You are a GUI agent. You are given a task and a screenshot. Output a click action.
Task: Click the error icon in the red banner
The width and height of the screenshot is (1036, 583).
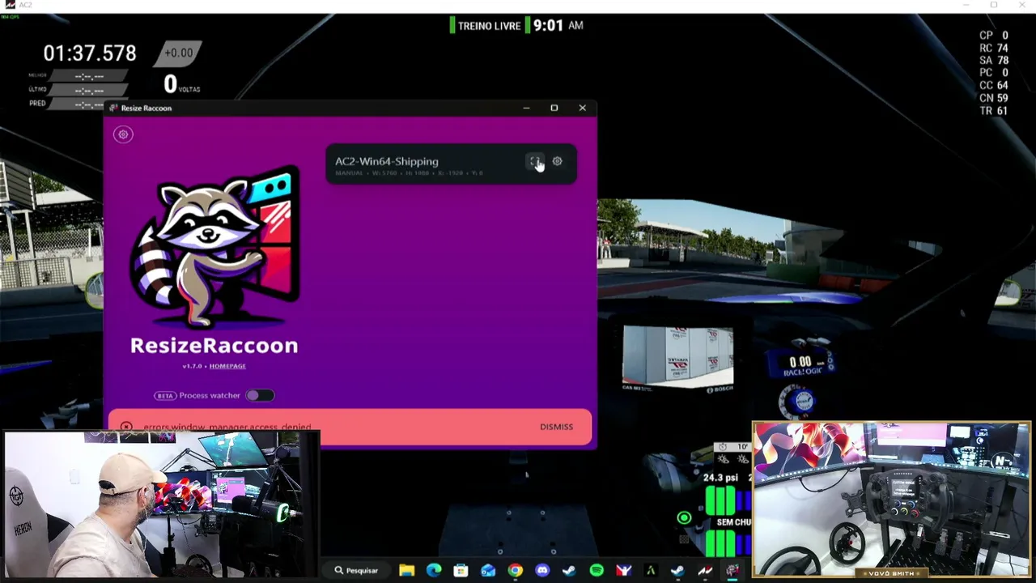126,427
